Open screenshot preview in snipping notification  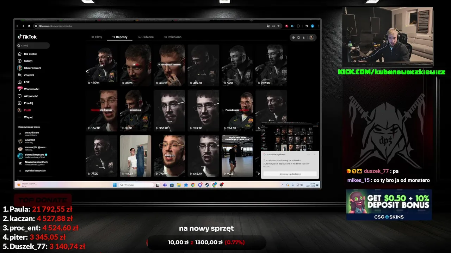coord(290,137)
